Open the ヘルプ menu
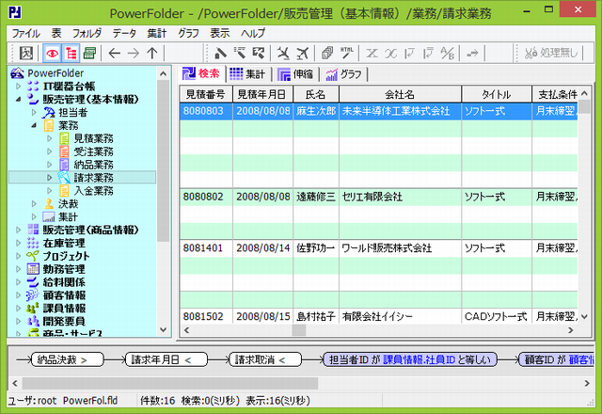The height and width of the screenshot is (414, 602). pyautogui.click(x=253, y=34)
